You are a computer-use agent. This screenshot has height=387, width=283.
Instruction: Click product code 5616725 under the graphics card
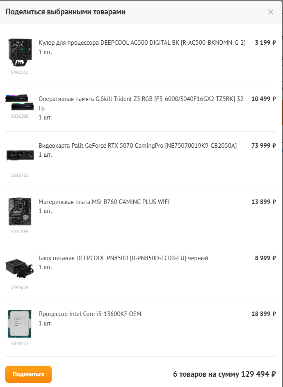pos(20,175)
